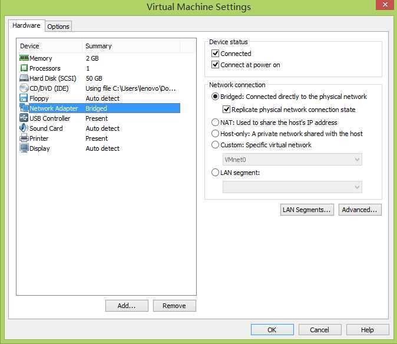Click the Display monitor icon

point(24,148)
